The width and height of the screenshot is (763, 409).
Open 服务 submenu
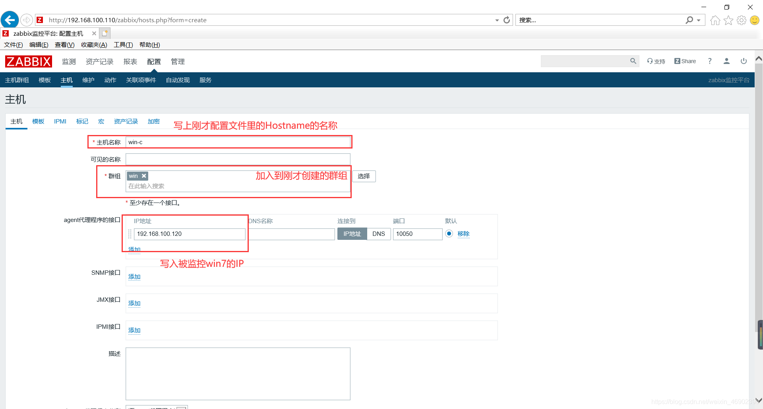point(205,80)
